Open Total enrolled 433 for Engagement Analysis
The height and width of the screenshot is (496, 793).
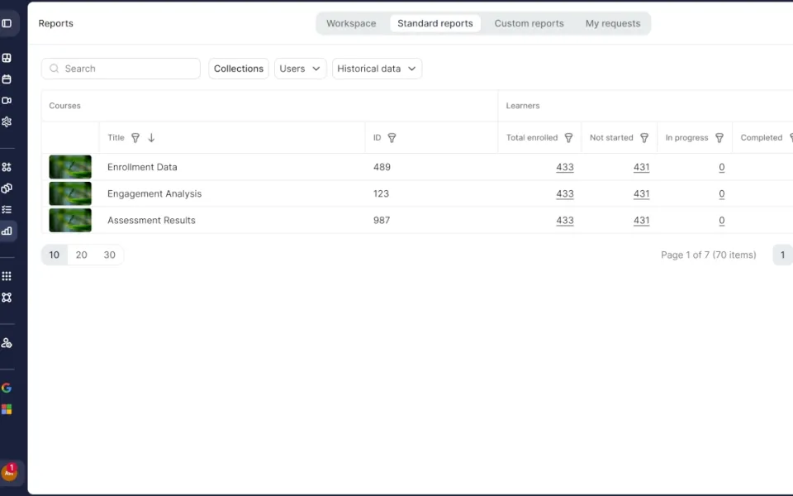coord(565,193)
